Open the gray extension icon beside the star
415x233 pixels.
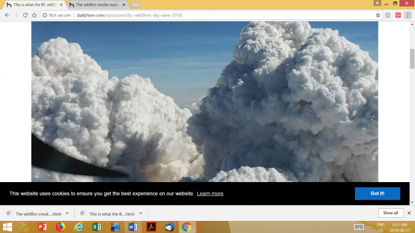[388, 15]
